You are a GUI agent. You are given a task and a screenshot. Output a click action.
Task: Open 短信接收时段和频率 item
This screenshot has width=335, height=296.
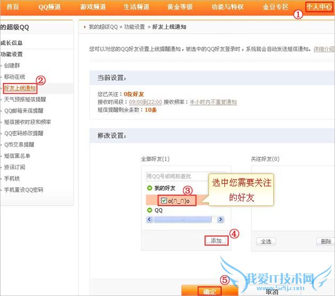point(28,122)
